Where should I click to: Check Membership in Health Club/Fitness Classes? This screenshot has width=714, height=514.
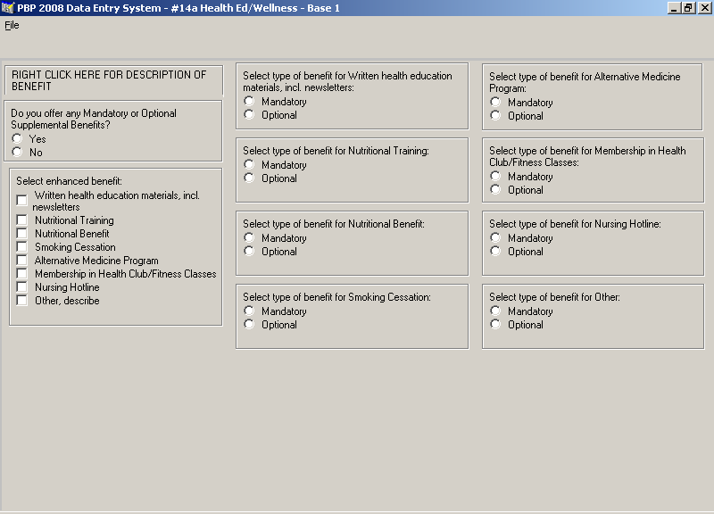(21, 274)
